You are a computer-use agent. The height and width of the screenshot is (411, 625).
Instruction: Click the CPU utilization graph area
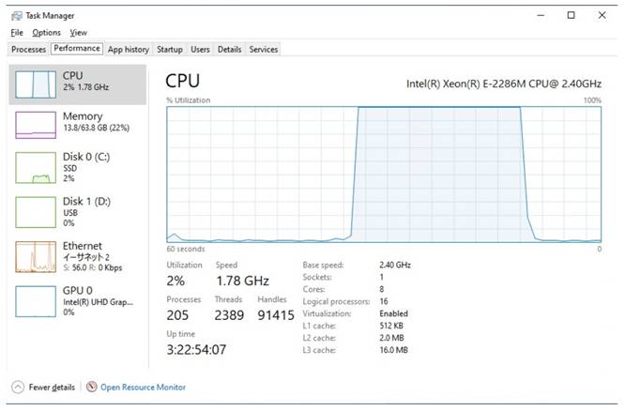click(384, 175)
